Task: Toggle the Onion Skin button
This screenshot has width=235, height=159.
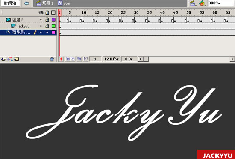Action: click(68, 59)
